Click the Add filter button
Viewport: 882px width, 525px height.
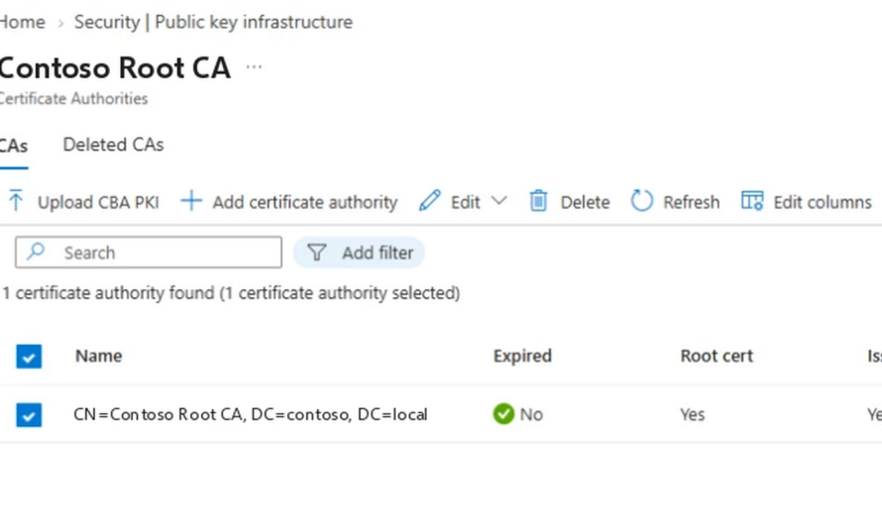(x=359, y=253)
